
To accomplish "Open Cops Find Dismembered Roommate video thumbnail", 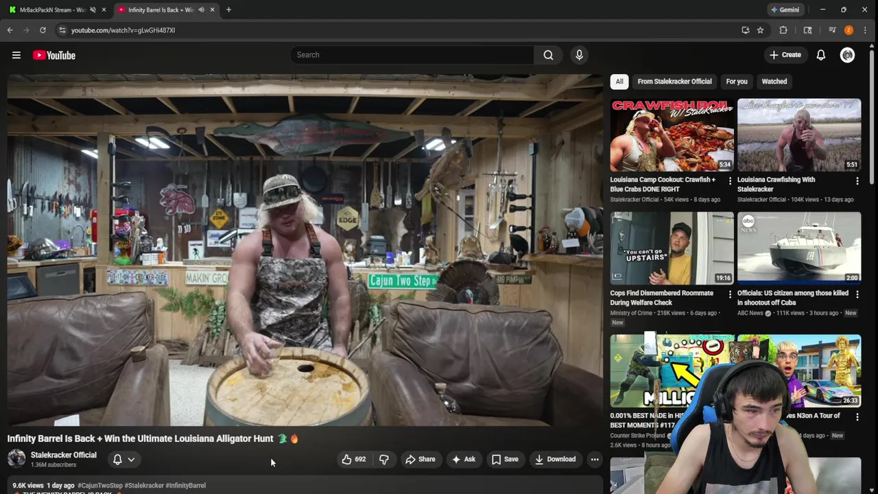I will click(672, 248).
